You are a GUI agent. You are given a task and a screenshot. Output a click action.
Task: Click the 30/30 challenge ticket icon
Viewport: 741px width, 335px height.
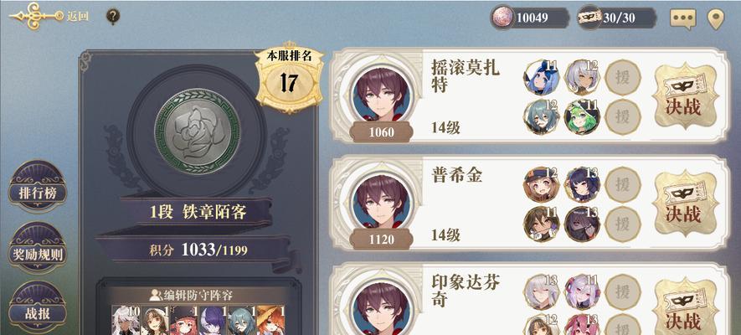589,18
